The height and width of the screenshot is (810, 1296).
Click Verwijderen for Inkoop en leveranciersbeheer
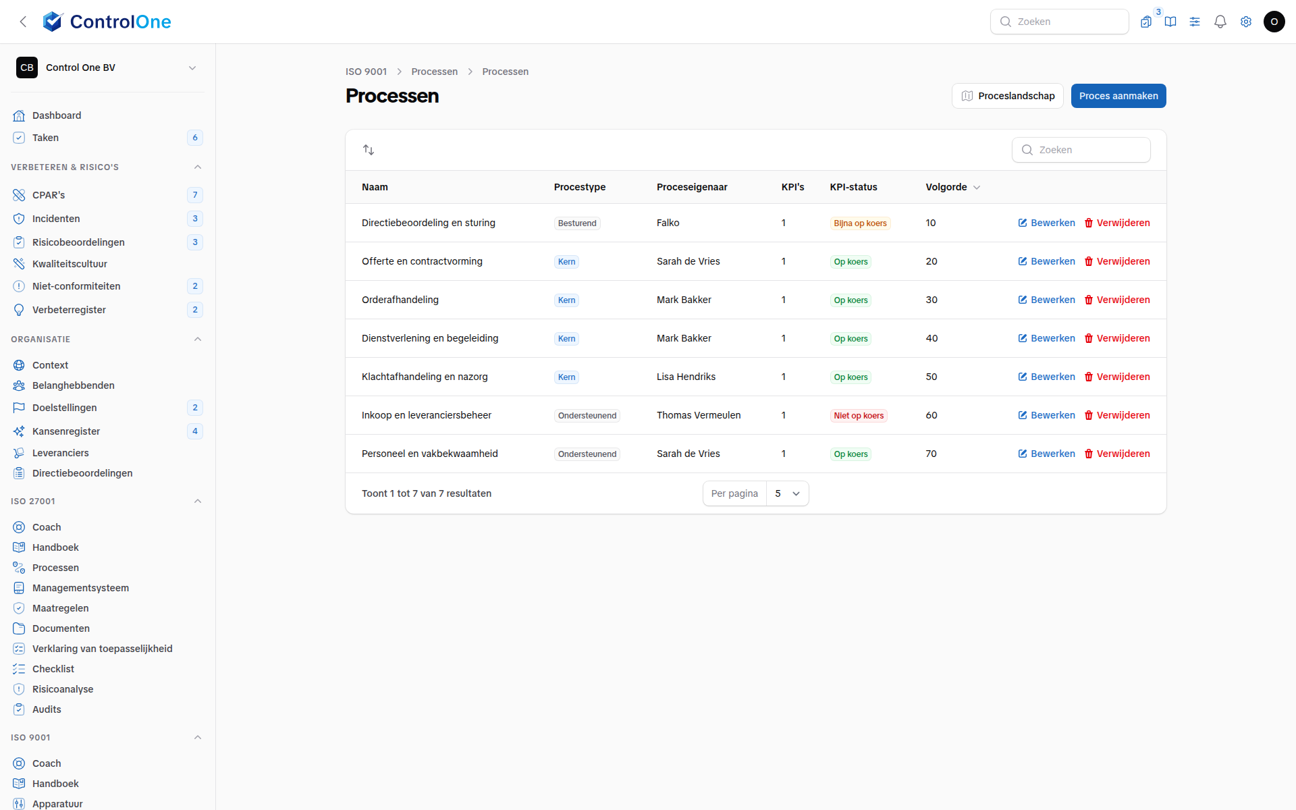[1117, 415]
